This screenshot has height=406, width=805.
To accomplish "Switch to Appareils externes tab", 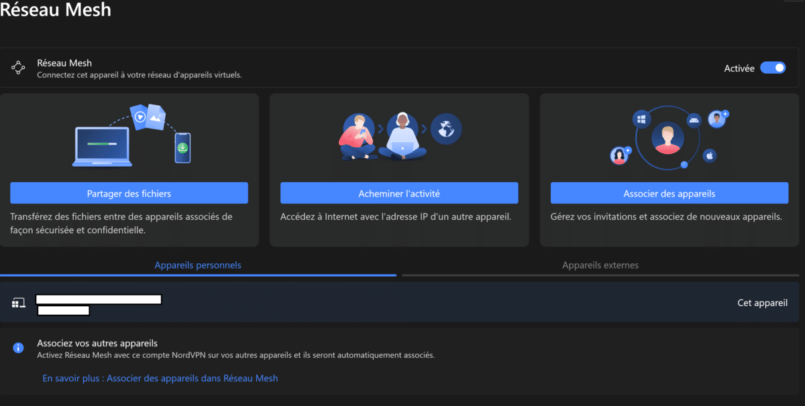I will (600, 265).
